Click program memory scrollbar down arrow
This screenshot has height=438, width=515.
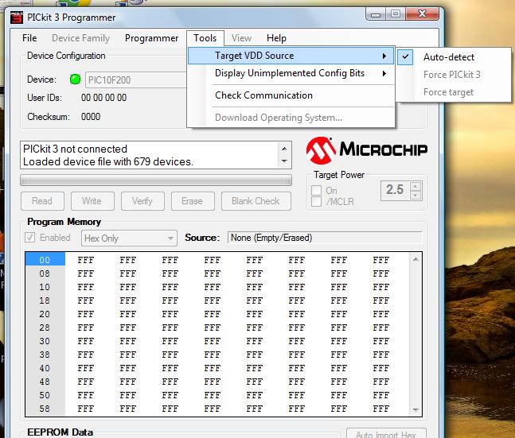click(x=416, y=409)
